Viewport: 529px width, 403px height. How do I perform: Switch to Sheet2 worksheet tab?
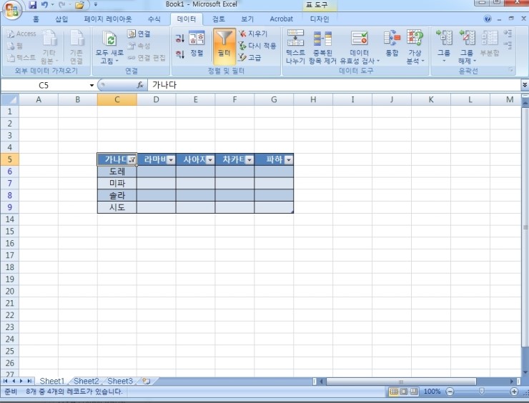(x=86, y=382)
